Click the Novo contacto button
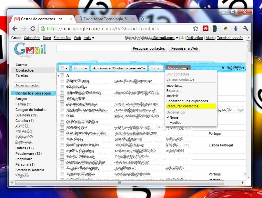This screenshot has width=262, height=198. [x=27, y=85]
